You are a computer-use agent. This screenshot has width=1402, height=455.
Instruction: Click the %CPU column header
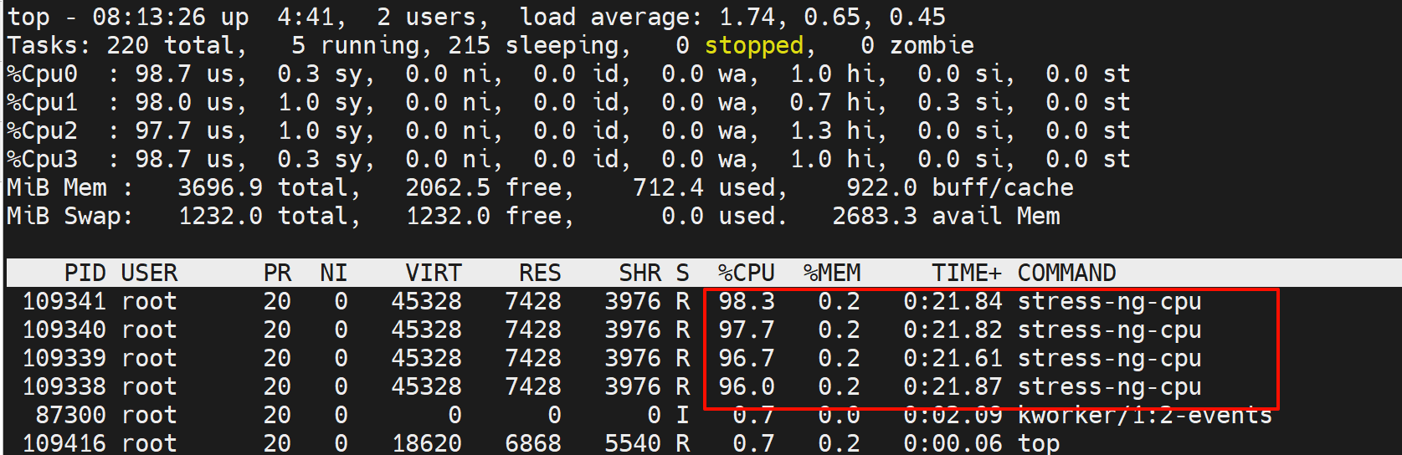pyautogui.click(x=746, y=273)
